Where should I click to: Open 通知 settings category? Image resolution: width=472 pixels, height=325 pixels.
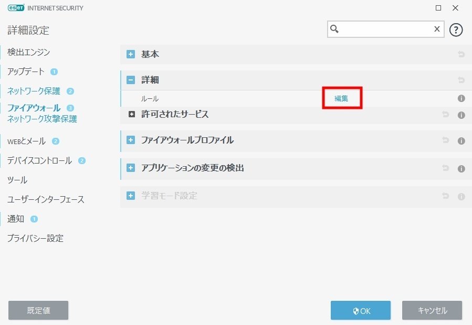16,219
